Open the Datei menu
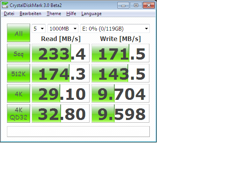This screenshot has height=178, width=237. coord(9,14)
